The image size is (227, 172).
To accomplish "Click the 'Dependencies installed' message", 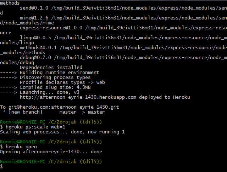I will click(x=51, y=68).
